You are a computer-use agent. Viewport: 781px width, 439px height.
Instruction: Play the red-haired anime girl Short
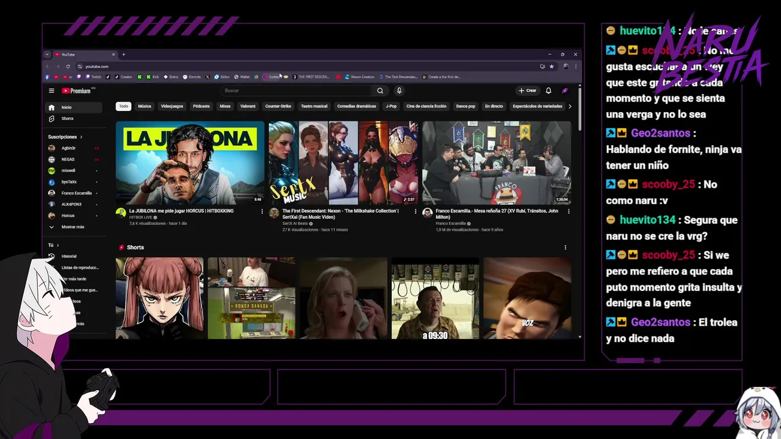tap(159, 298)
